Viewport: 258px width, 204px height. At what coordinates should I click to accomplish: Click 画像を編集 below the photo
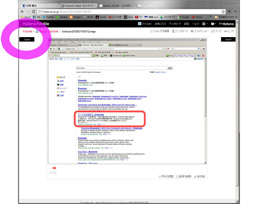(184, 177)
